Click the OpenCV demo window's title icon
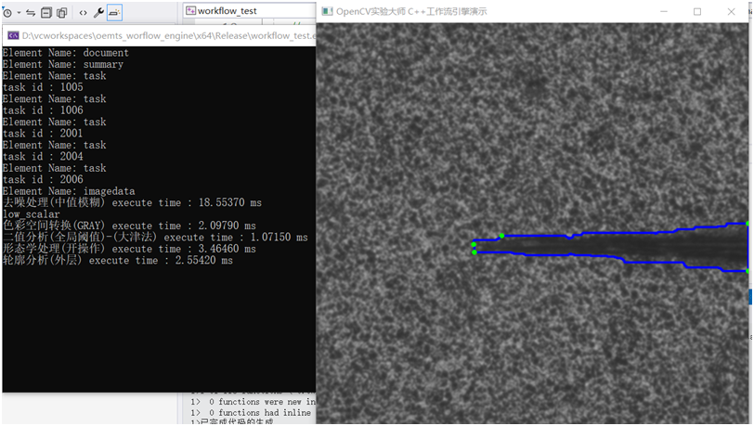 click(328, 11)
